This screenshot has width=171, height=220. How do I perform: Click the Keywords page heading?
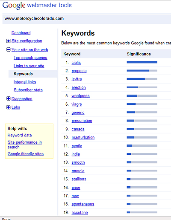(x=78, y=33)
